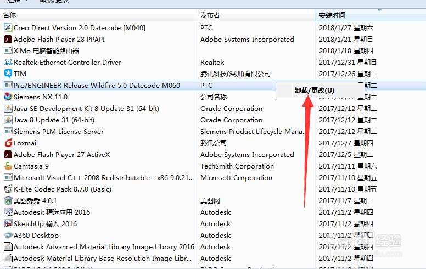Select Realtek Ethernet Controller Driver name
Screen dimensions: 426x269
(68, 62)
